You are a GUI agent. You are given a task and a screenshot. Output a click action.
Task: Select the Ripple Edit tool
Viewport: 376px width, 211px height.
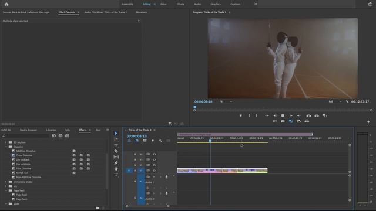point(116,145)
